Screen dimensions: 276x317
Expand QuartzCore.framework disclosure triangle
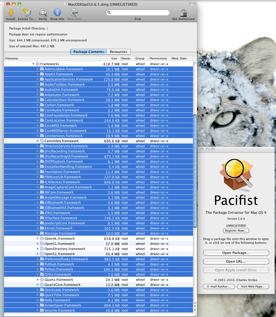(38, 285)
